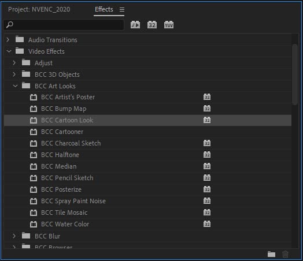Click the Audio Transitions folder icon
The height and width of the screenshot is (261, 303).
click(x=20, y=39)
